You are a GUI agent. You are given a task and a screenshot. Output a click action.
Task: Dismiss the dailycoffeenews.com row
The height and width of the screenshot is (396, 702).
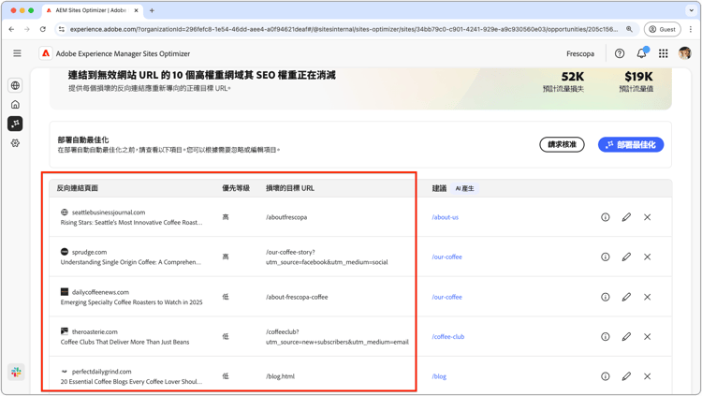coord(648,297)
